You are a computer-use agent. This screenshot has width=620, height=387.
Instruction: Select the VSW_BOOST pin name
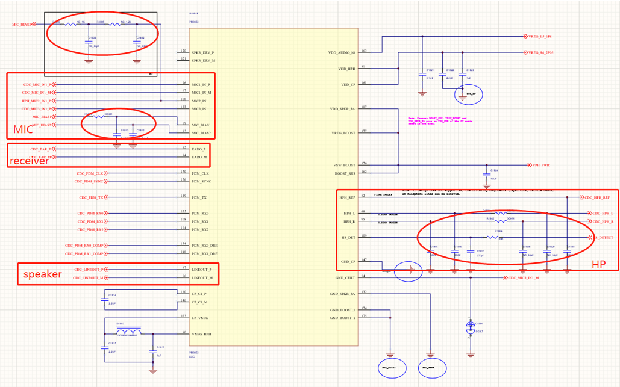345,165
